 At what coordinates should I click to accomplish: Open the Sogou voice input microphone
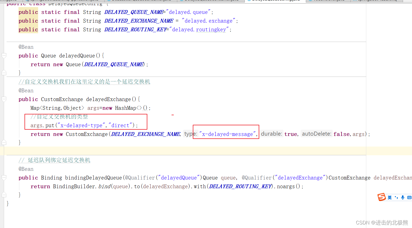tap(403, 197)
